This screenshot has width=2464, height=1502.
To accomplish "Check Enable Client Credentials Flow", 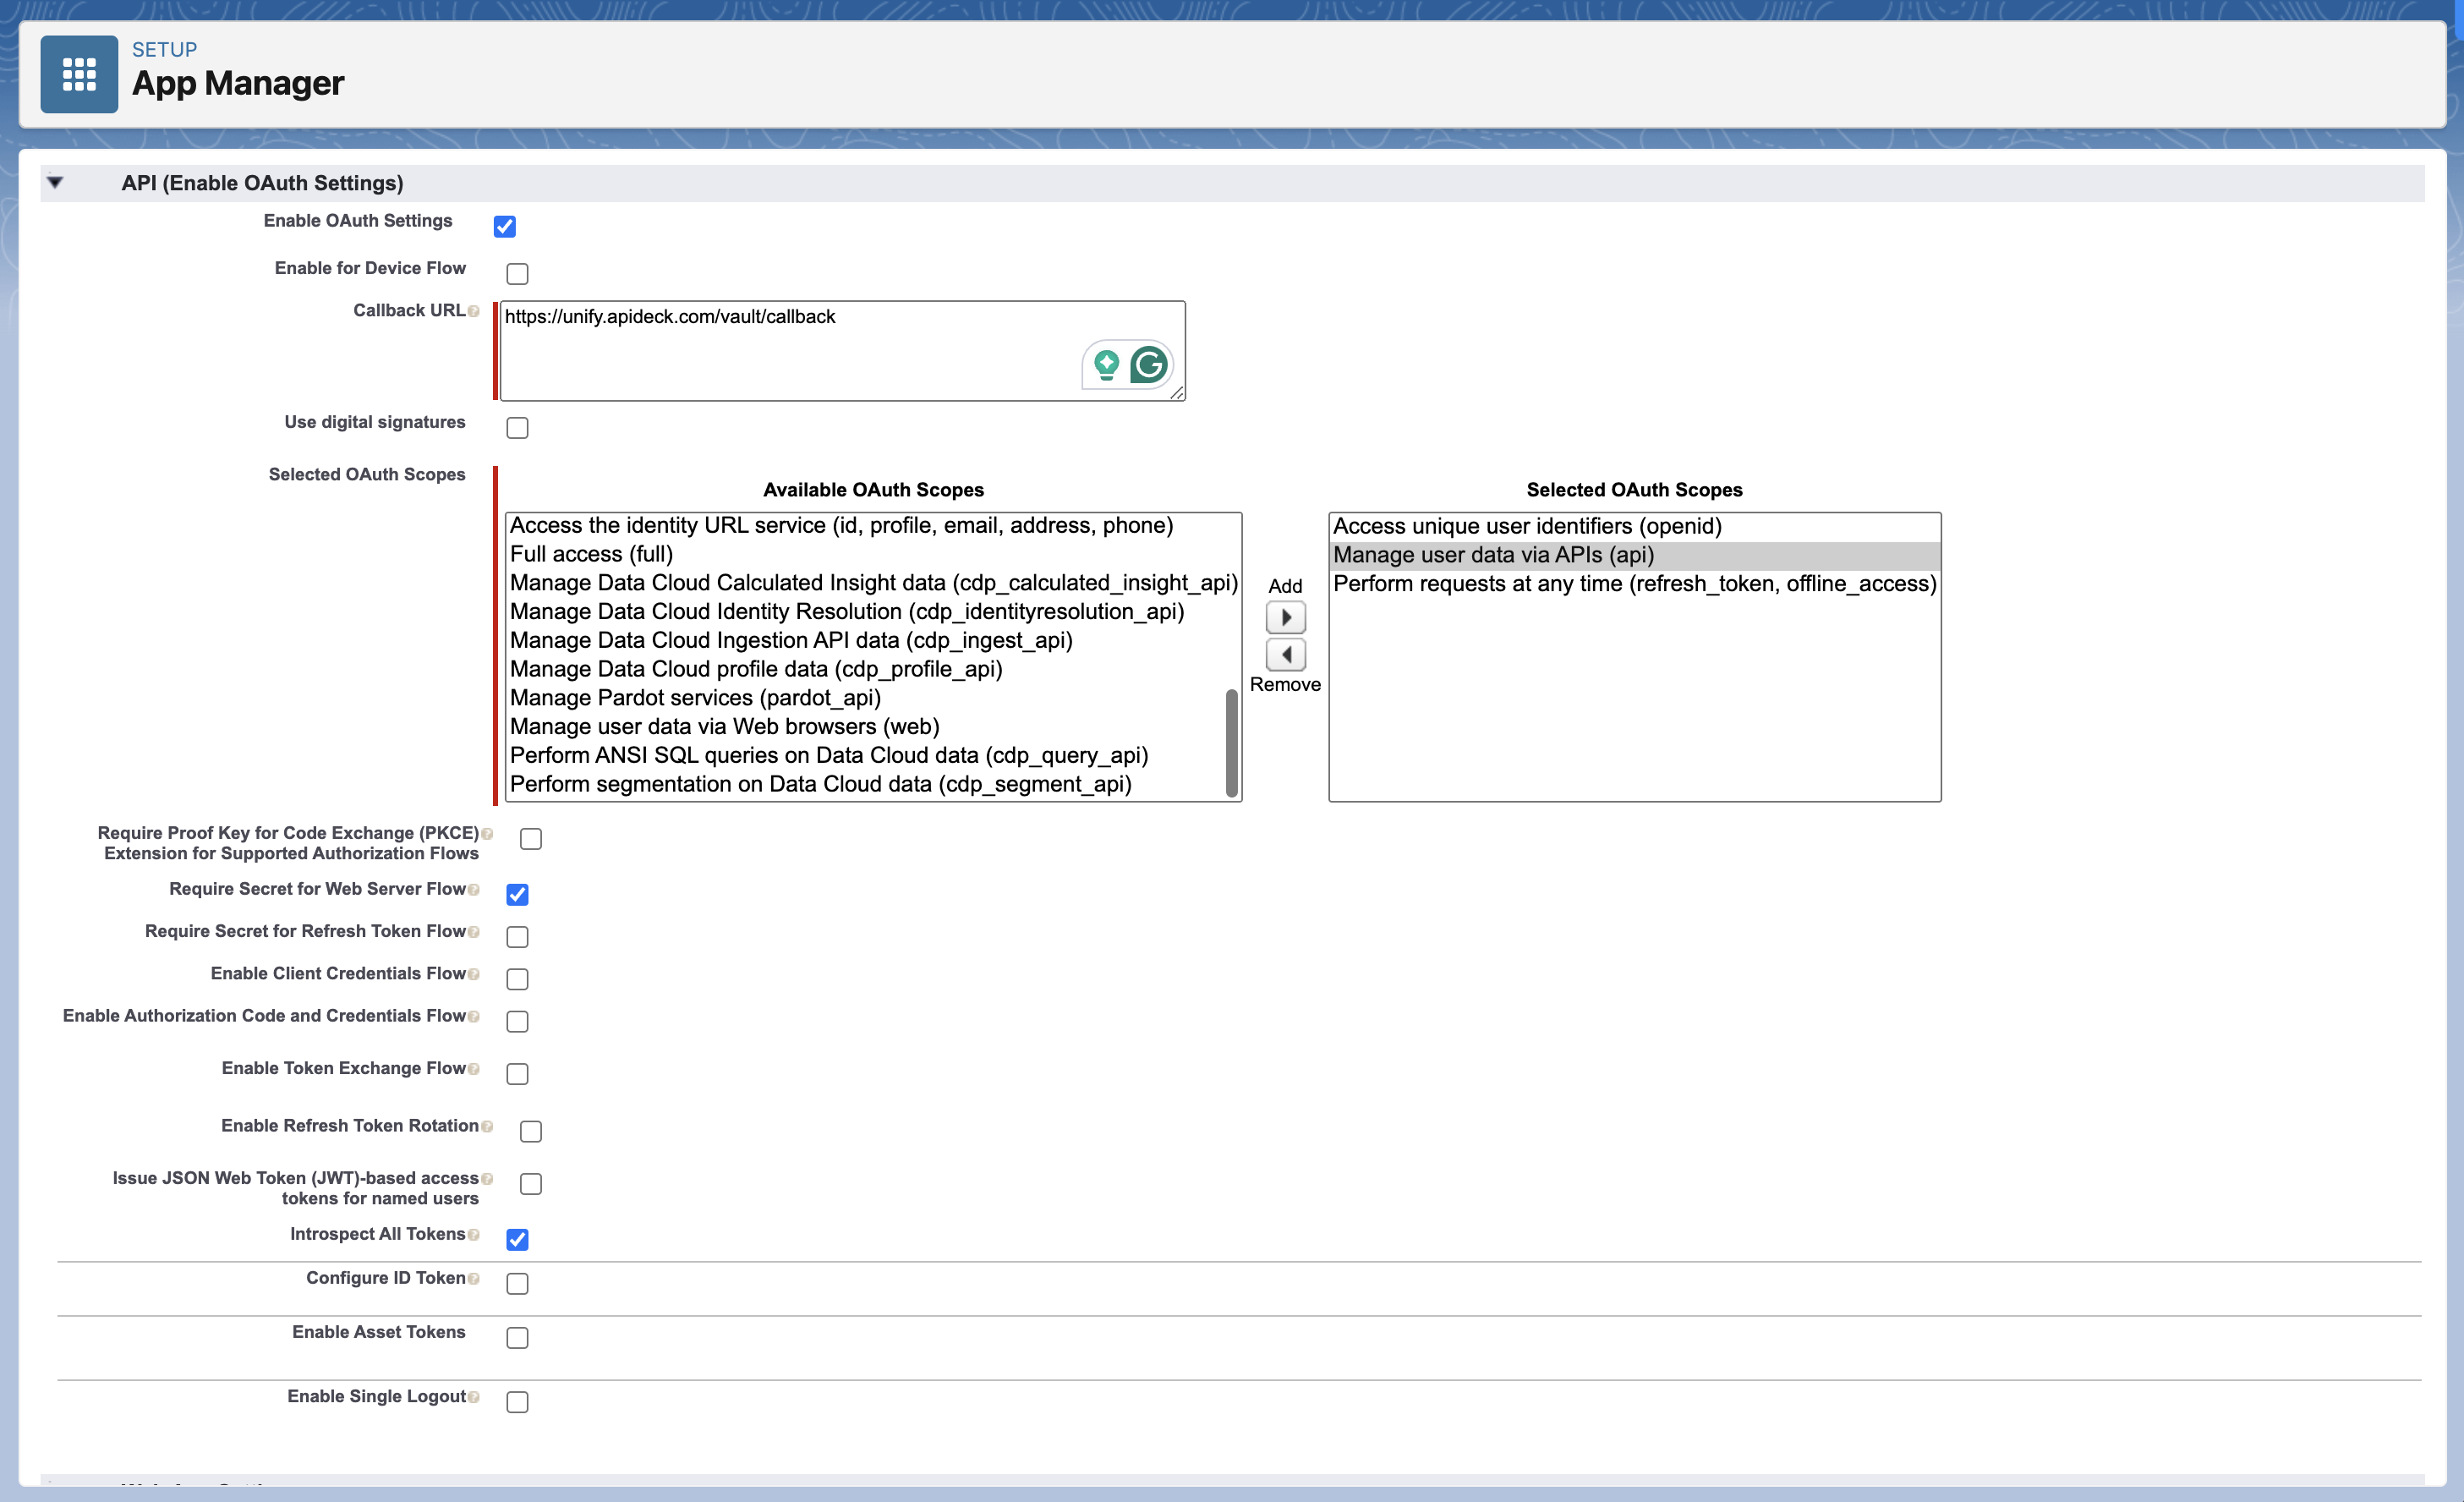I will [x=517, y=979].
